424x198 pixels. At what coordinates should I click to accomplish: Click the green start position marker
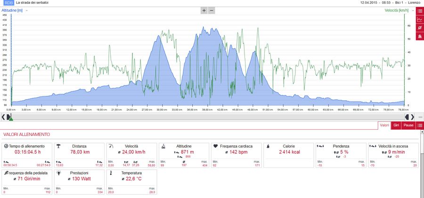[x=11, y=119]
